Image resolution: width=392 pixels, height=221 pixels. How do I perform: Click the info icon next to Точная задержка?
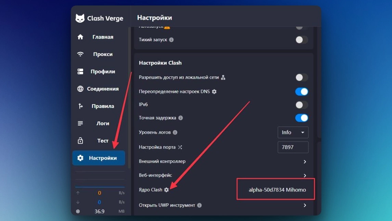[x=181, y=118]
